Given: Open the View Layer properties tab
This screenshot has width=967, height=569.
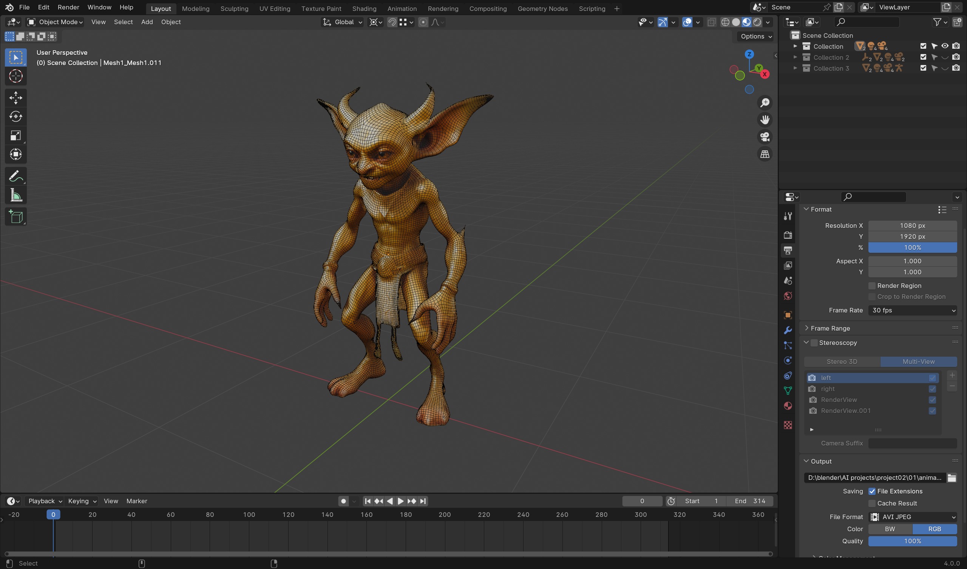Looking at the screenshot, I should pyautogui.click(x=788, y=265).
